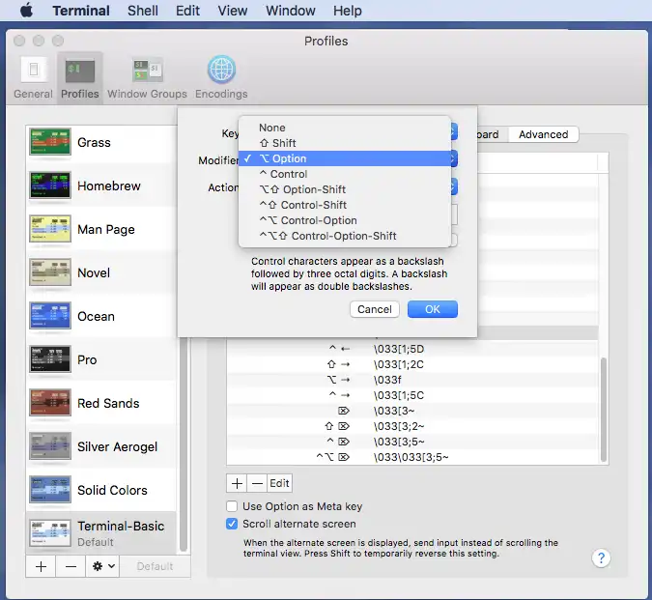Select the \033f key binding row
This screenshot has width=652, height=600.
coord(412,380)
